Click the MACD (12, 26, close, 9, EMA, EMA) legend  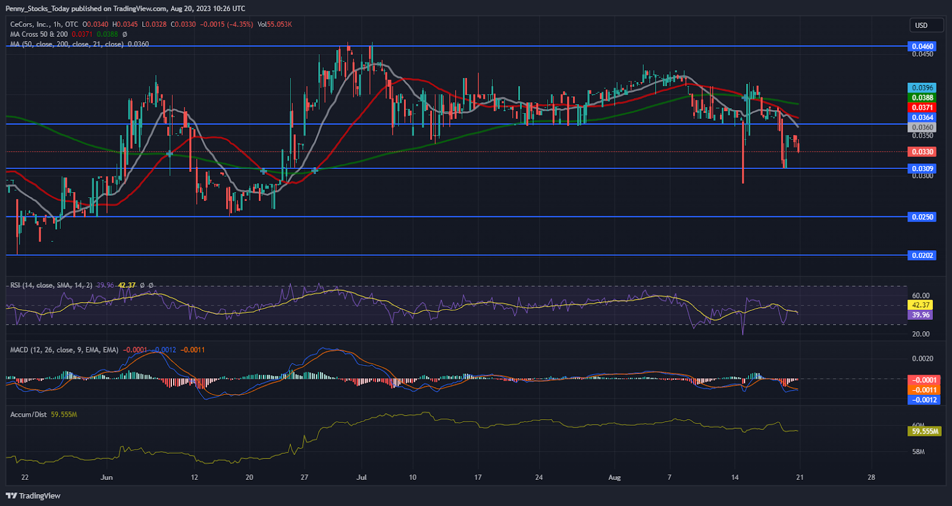tap(64, 350)
